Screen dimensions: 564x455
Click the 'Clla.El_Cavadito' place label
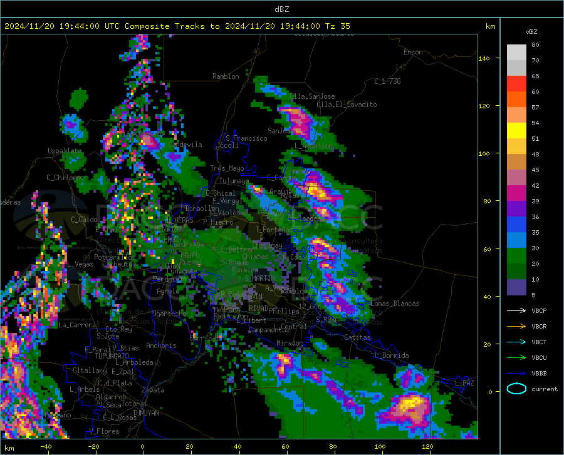(x=347, y=105)
